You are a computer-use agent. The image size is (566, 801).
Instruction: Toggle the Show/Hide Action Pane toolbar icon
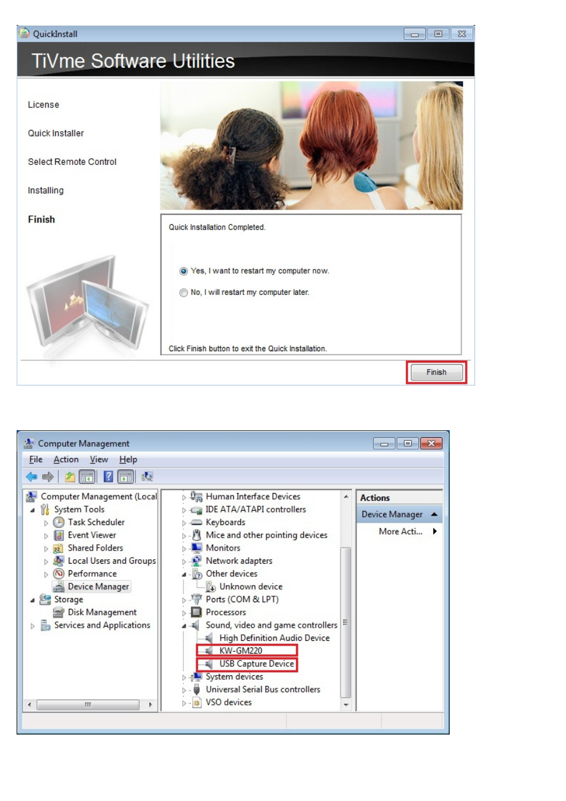pyautogui.click(x=125, y=476)
